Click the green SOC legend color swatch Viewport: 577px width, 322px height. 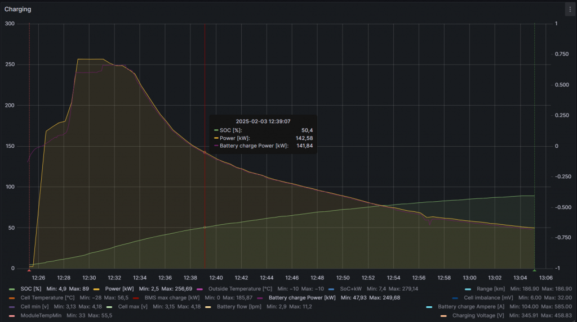(12, 288)
